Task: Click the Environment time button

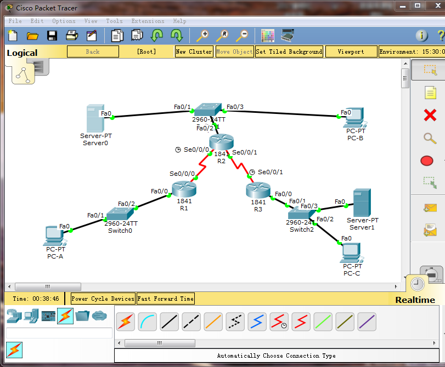Action: pyautogui.click(x=412, y=51)
